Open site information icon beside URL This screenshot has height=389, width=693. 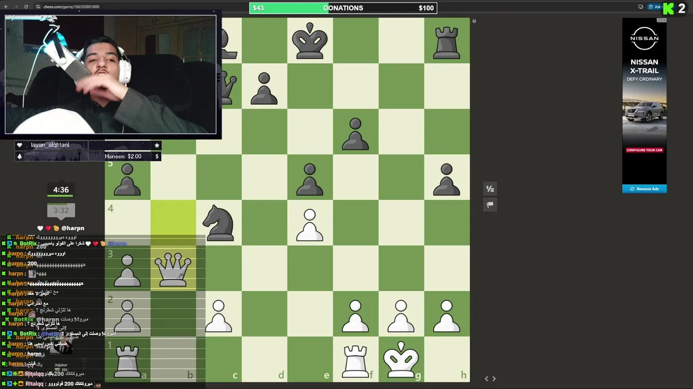(38, 7)
